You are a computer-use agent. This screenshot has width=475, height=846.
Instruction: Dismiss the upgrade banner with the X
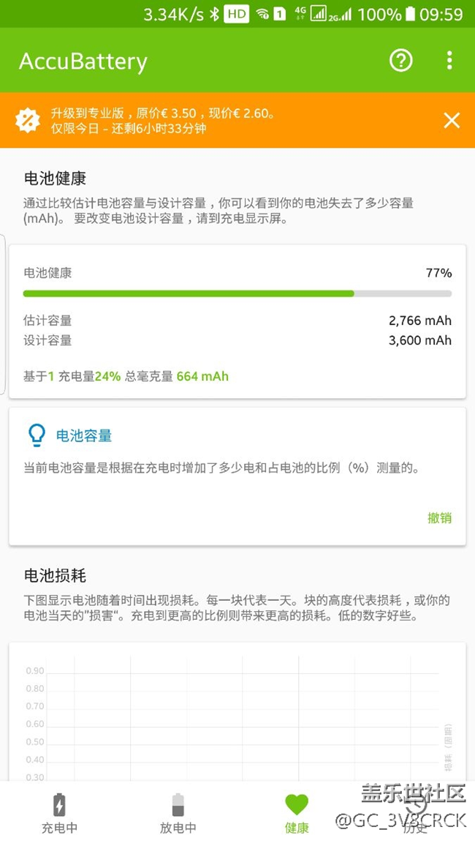point(451,120)
